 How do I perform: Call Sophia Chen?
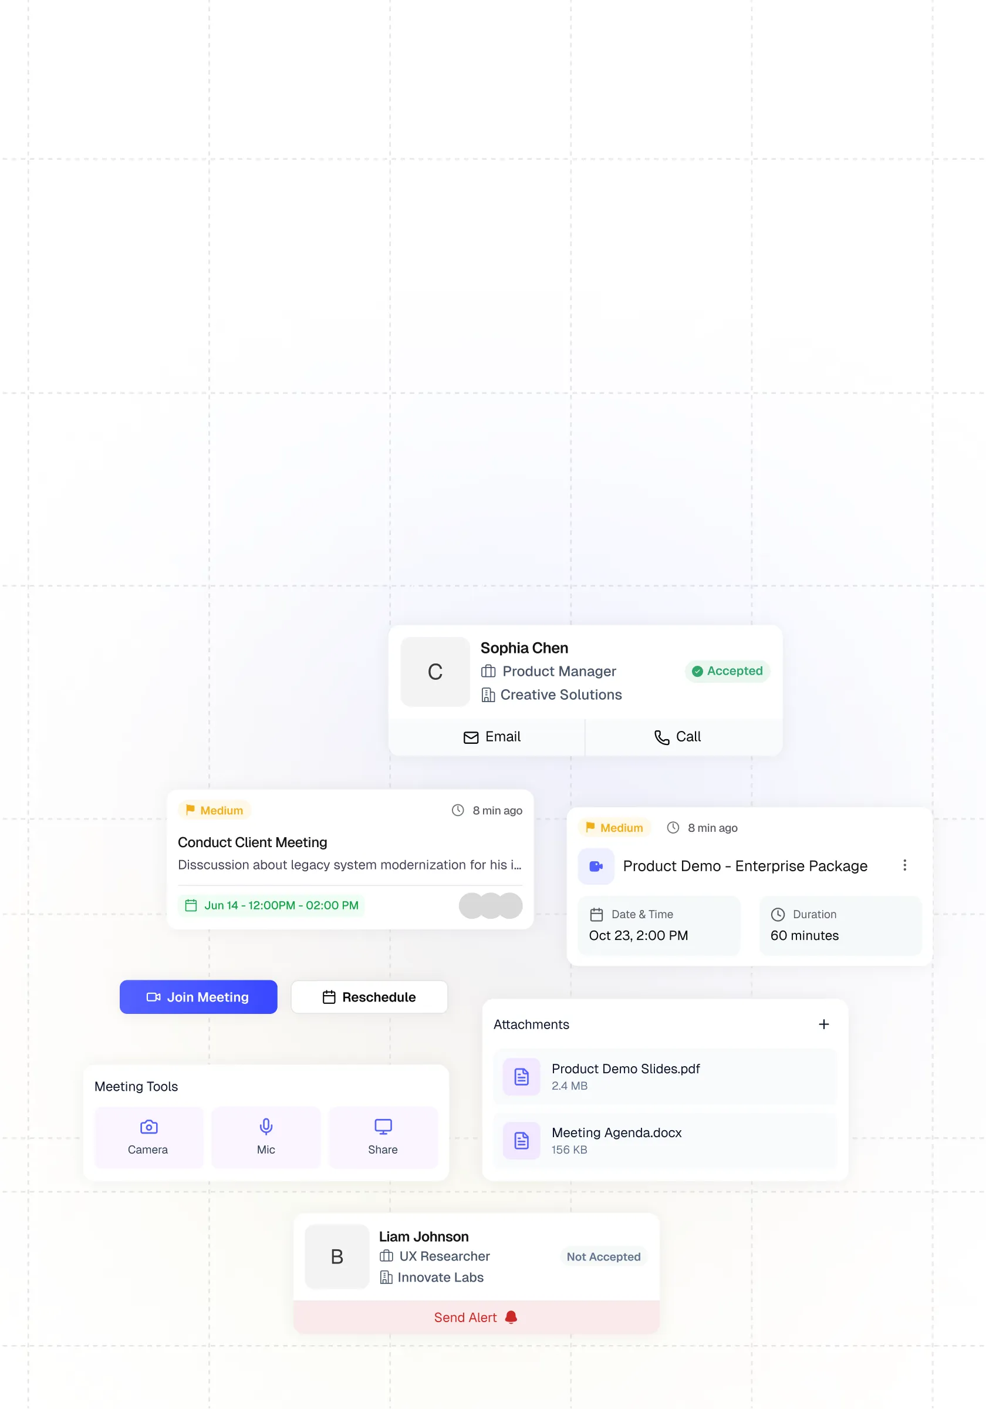tap(677, 736)
